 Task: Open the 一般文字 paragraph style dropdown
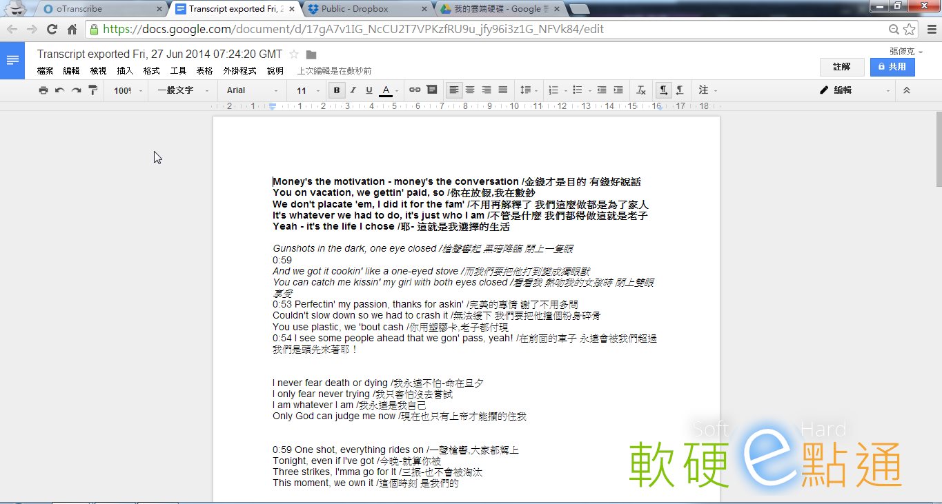(183, 90)
